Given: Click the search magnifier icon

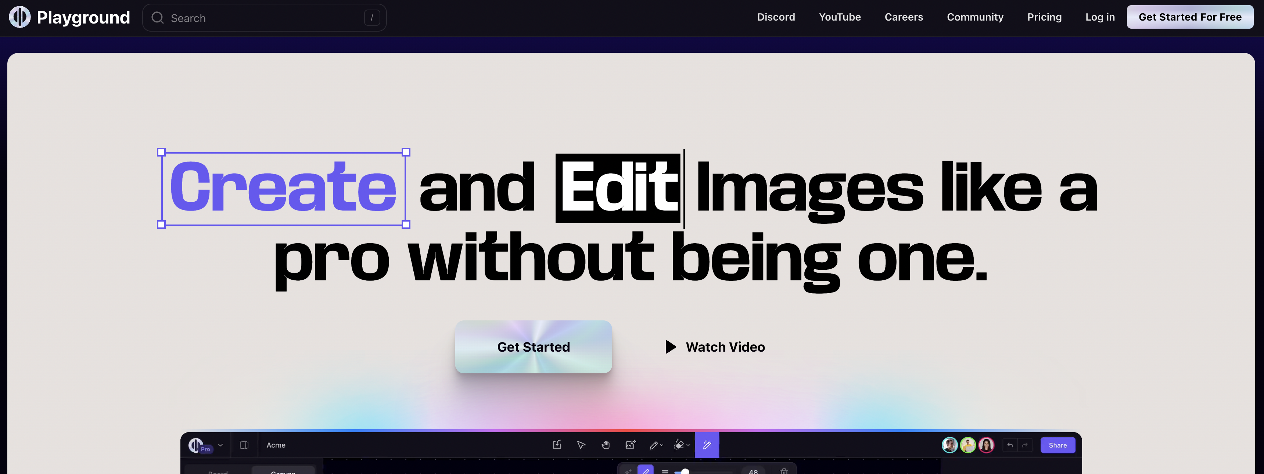Looking at the screenshot, I should click(x=158, y=18).
